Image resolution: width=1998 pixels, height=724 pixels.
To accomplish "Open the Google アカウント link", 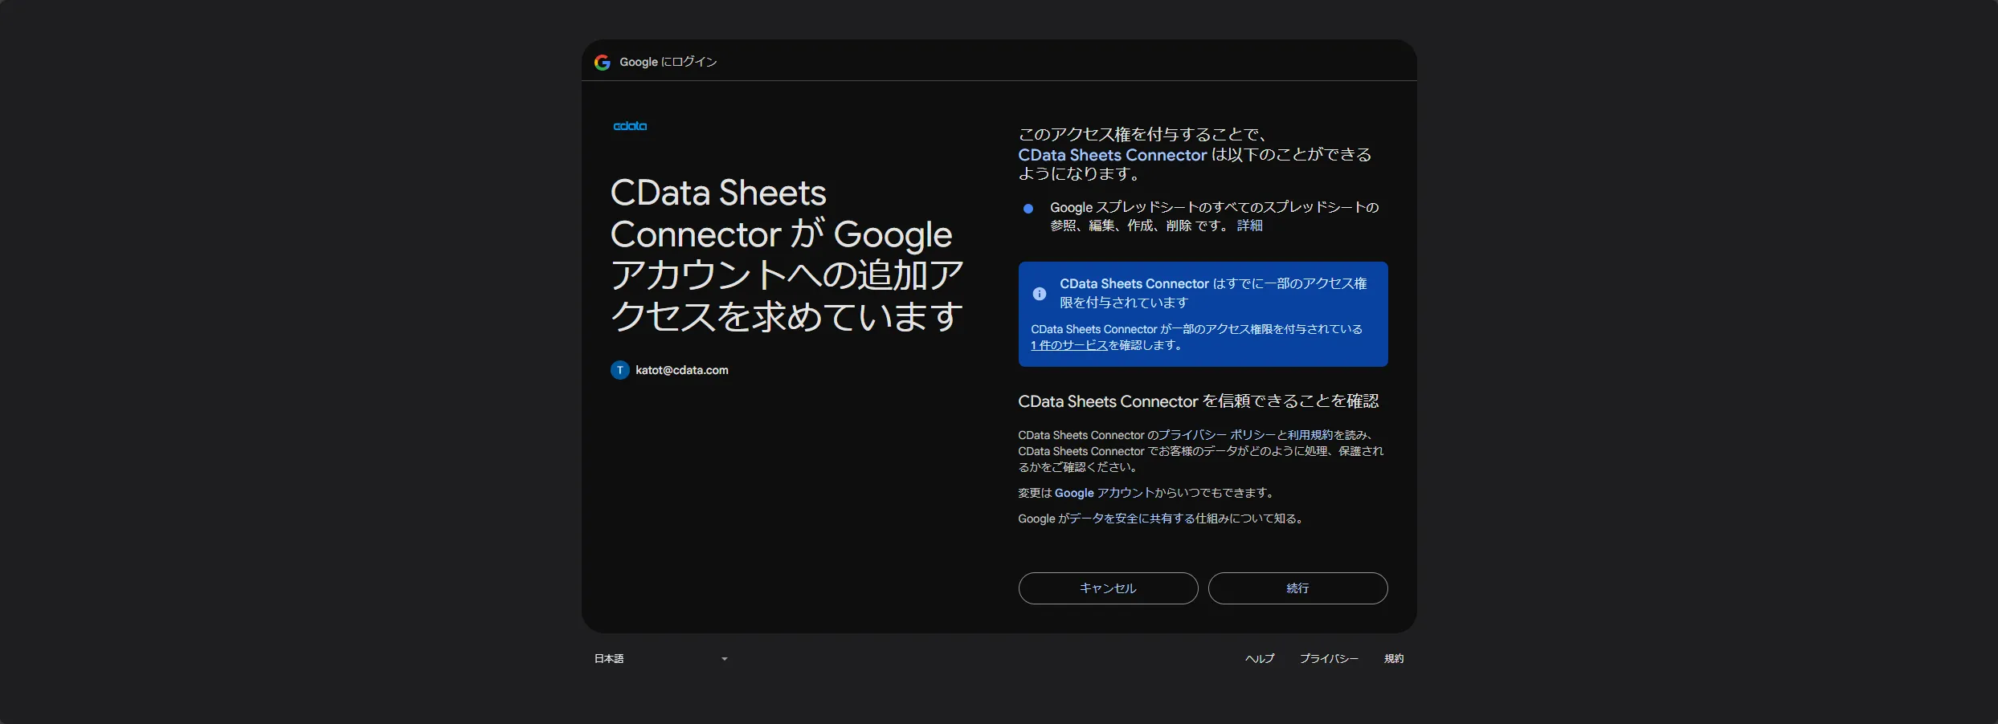I will (1105, 493).
